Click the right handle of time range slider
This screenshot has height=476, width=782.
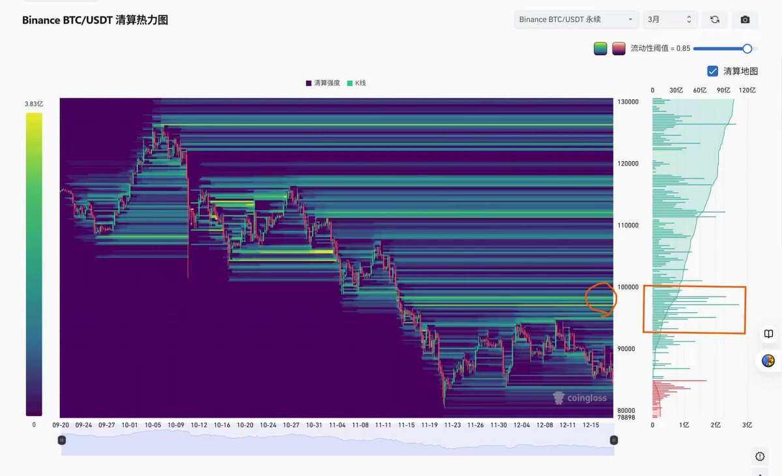coord(613,440)
